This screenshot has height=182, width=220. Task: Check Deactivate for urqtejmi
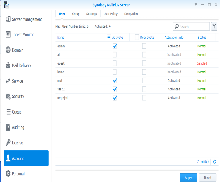click(144, 98)
